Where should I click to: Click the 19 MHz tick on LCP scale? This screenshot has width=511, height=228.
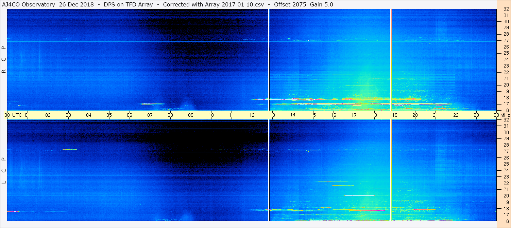506,202
